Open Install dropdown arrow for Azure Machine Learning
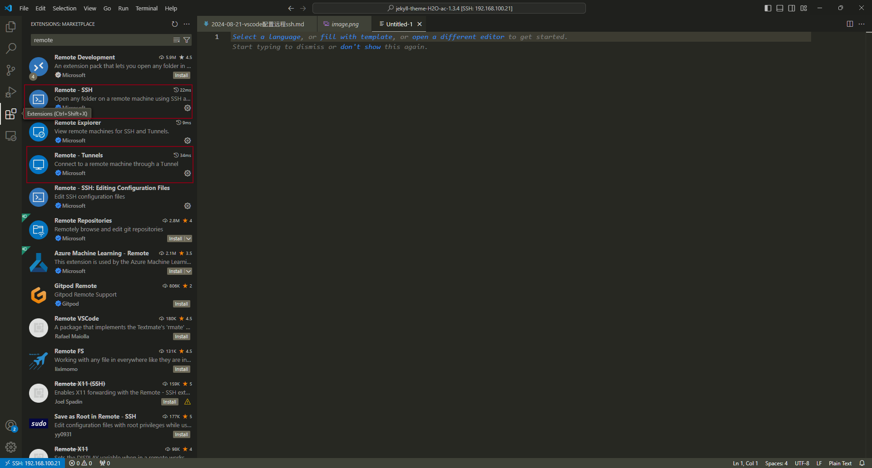Screen dimensions: 872x468 pyautogui.click(x=188, y=271)
